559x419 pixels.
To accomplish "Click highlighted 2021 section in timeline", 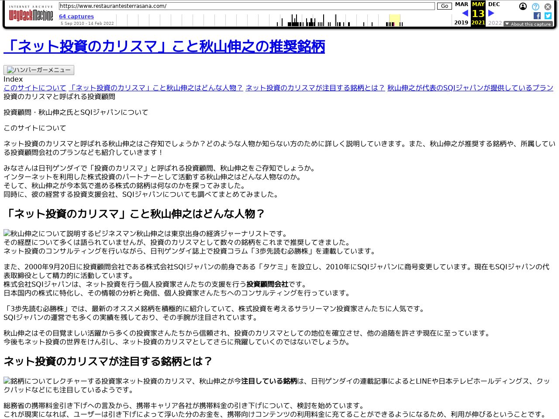I will [394, 20].
